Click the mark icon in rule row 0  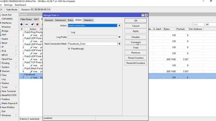tap(31, 35)
